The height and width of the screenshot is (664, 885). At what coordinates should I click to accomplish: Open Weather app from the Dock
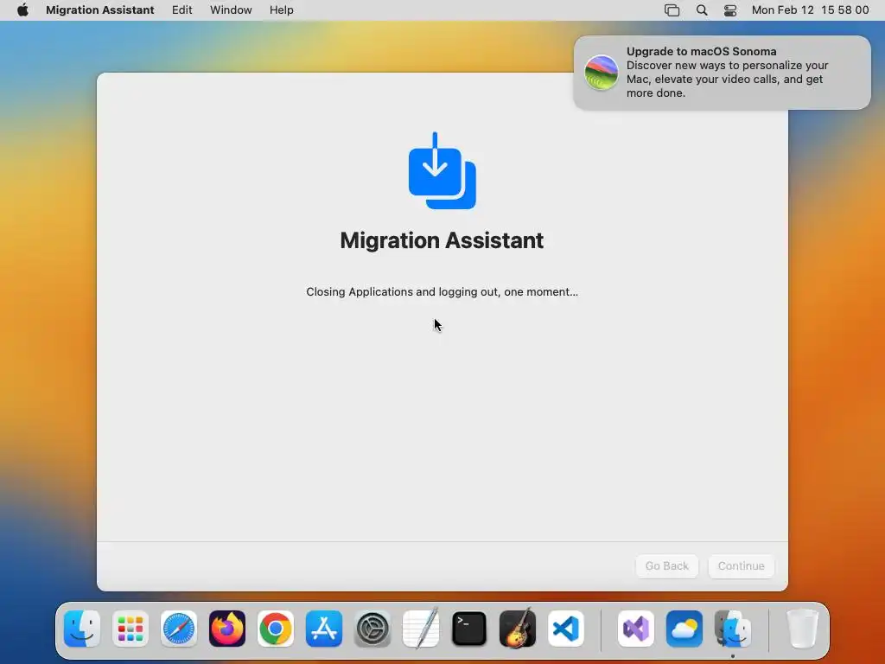point(684,629)
